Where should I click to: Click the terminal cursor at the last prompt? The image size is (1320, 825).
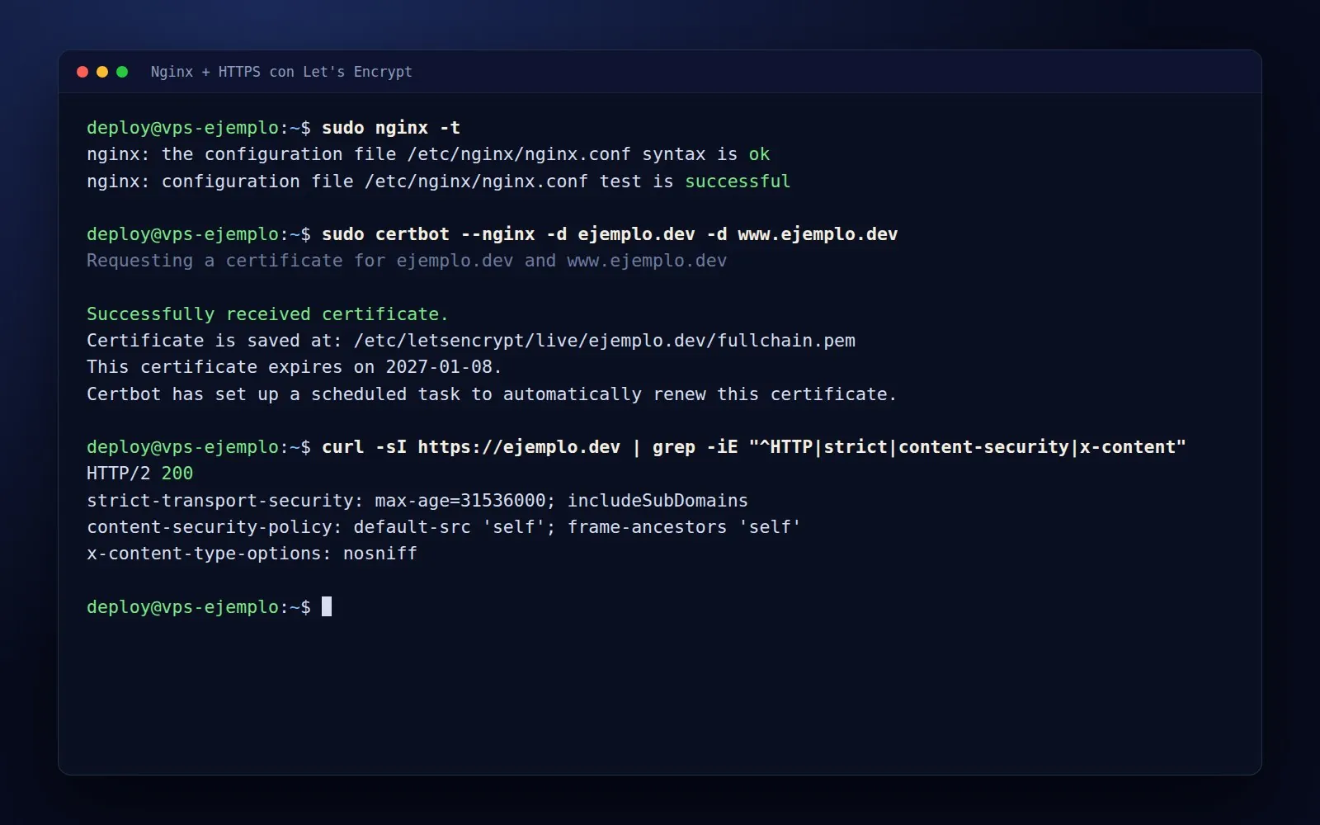coord(327,606)
